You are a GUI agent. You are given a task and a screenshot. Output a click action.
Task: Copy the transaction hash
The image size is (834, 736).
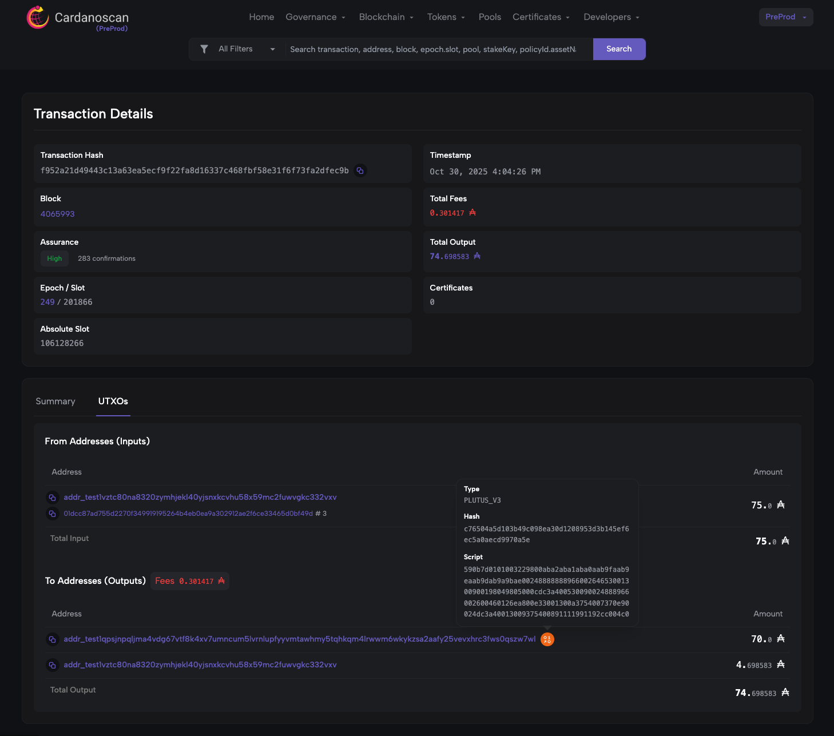(x=360, y=170)
